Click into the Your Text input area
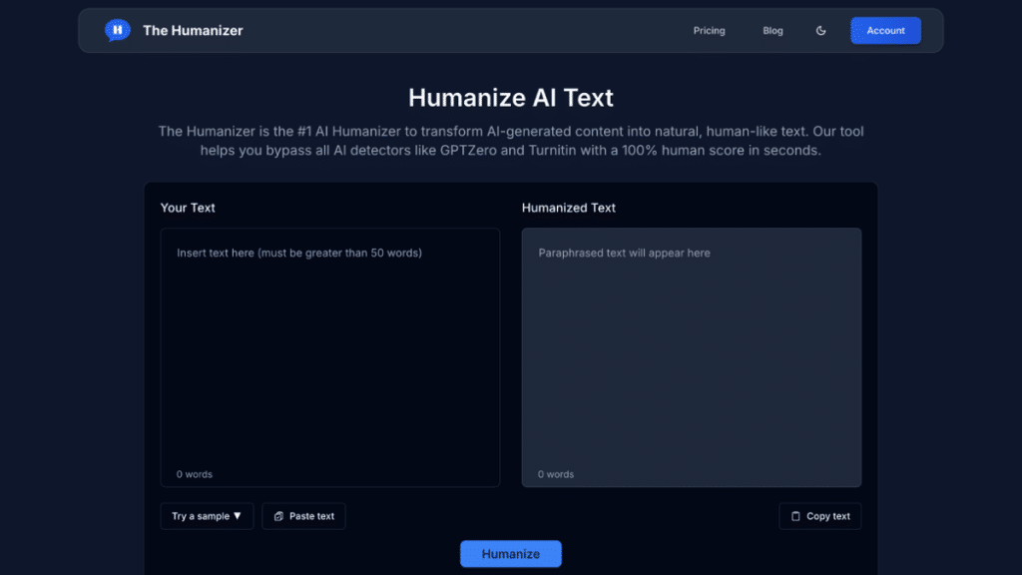Screen dimensions: 1022x575 (329, 357)
